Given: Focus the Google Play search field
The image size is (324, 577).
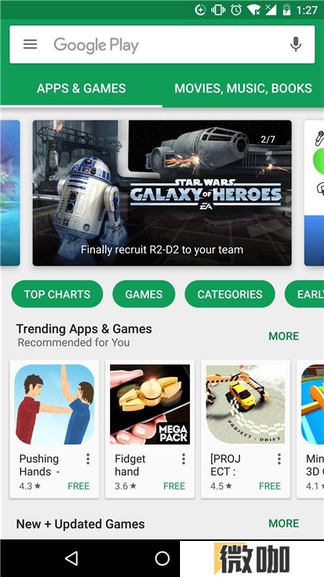Looking at the screenshot, I should tap(162, 45).
